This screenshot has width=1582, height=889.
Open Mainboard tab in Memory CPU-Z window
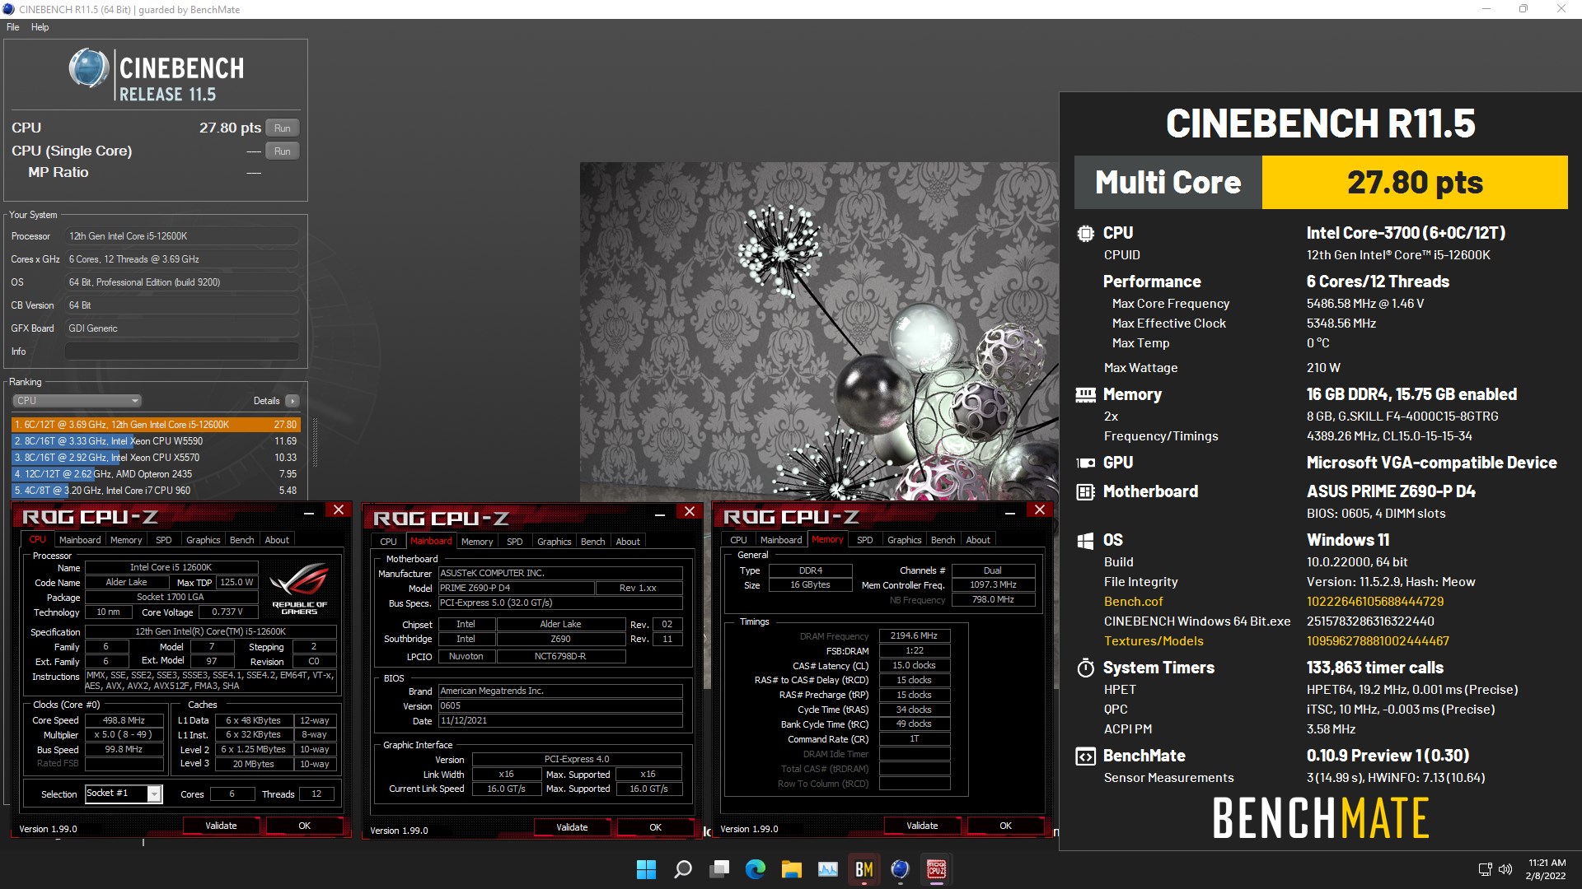pos(781,540)
